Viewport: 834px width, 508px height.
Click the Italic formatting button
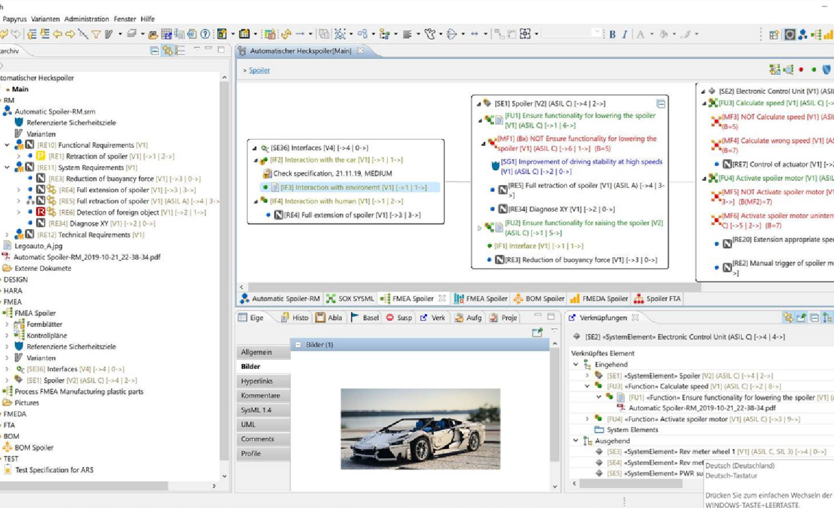(x=625, y=35)
